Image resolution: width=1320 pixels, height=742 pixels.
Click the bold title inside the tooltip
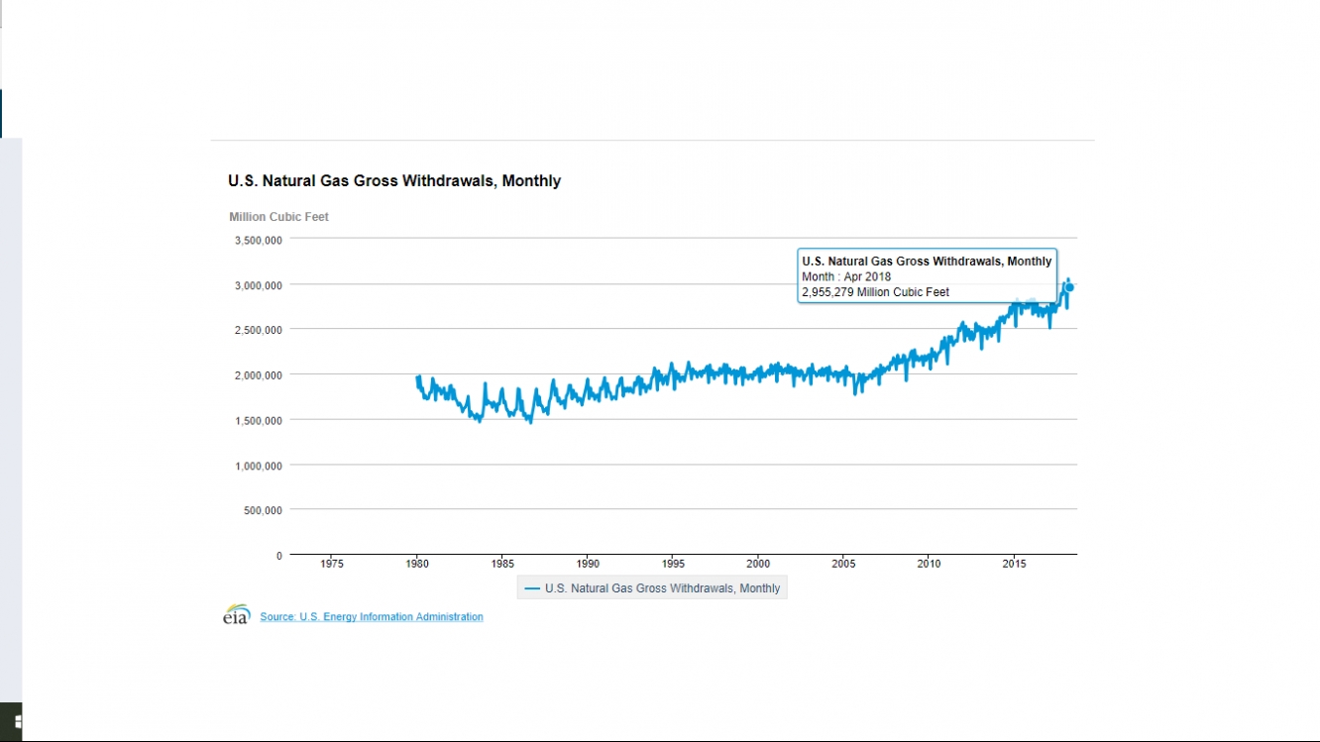(x=927, y=262)
